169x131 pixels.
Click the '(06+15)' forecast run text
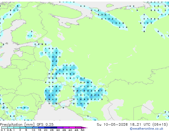(160, 125)
